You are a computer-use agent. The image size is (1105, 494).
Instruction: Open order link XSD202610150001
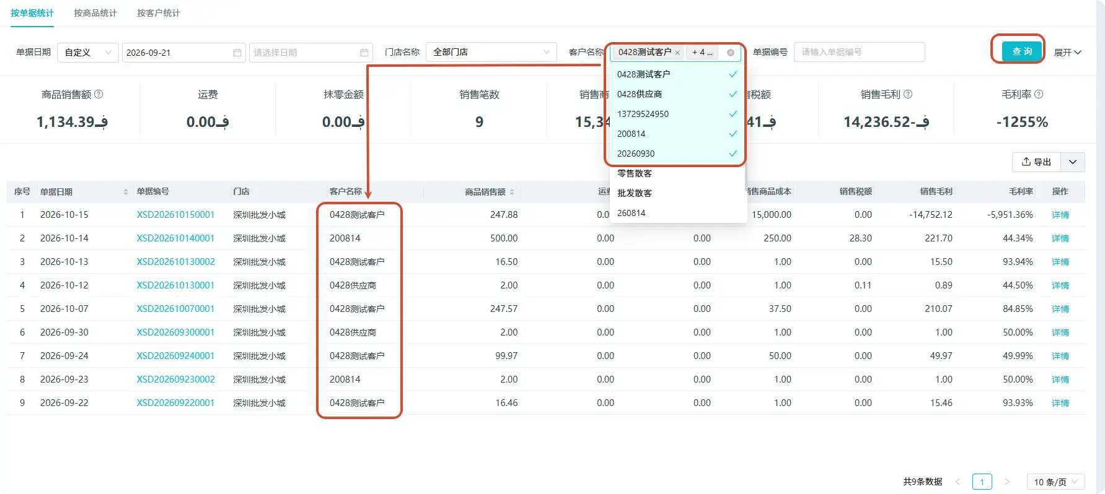point(175,215)
